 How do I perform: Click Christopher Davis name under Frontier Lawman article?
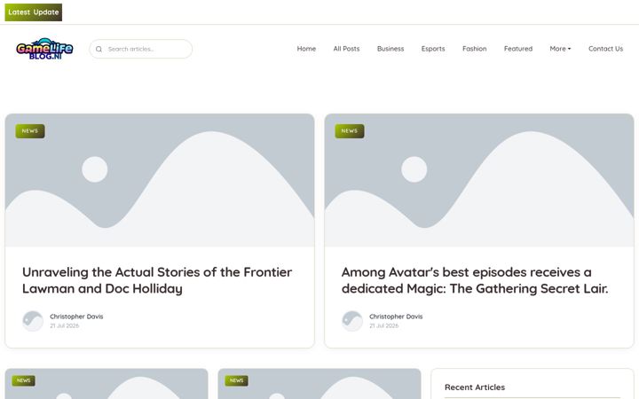[x=76, y=317]
